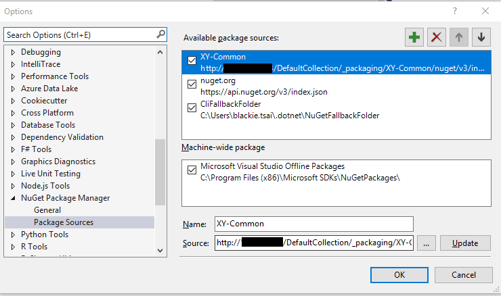
Task: Click into the Name text field
Action: [313, 224]
